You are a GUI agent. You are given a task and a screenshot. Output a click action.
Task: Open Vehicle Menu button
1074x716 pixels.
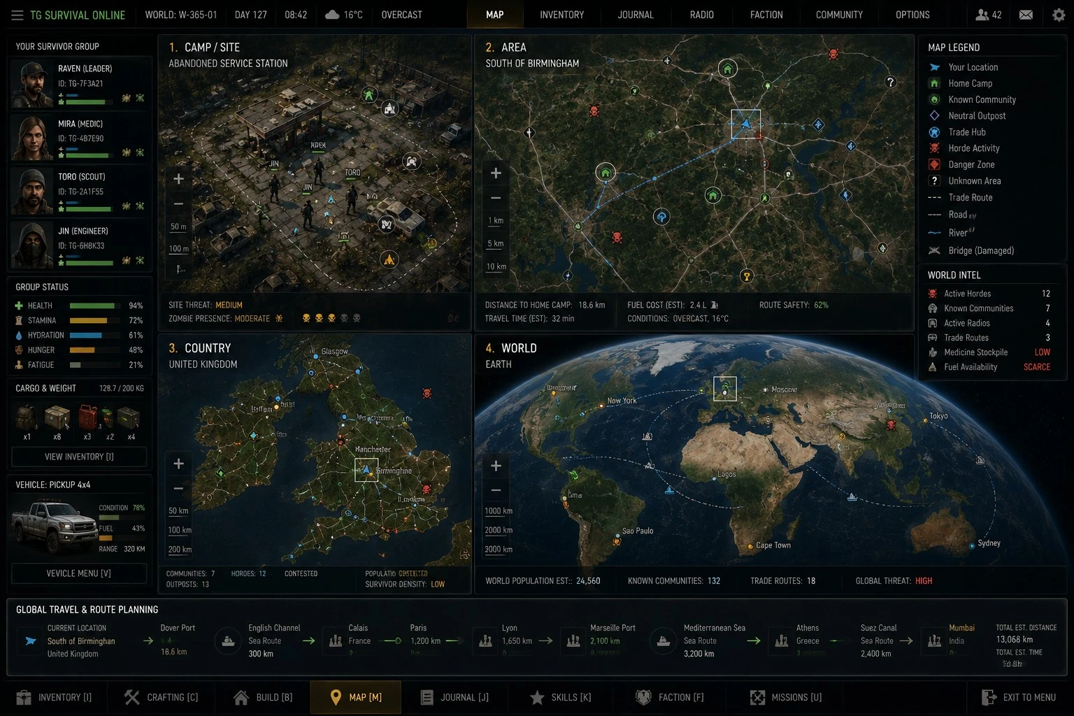(x=79, y=573)
